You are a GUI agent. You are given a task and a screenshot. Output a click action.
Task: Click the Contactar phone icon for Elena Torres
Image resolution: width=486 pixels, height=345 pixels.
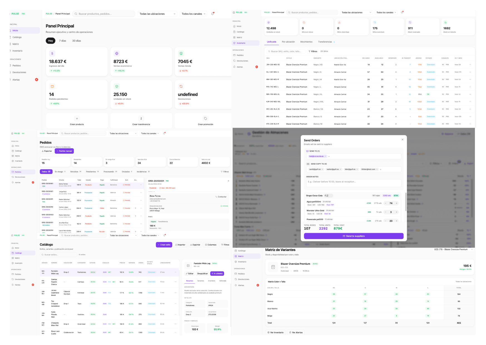click(216, 197)
